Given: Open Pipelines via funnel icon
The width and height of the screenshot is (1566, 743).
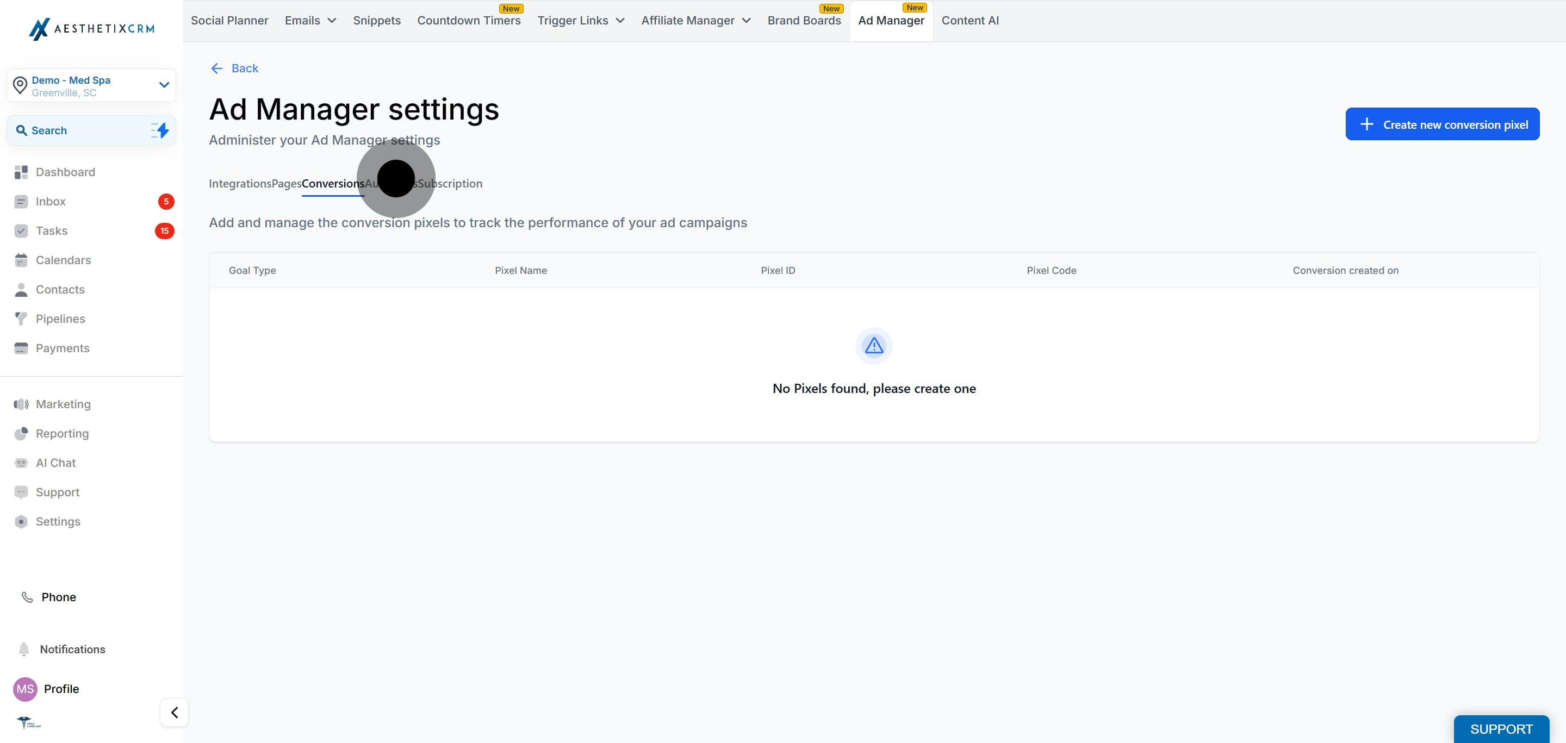Looking at the screenshot, I should pyautogui.click(x=21, y=319).
